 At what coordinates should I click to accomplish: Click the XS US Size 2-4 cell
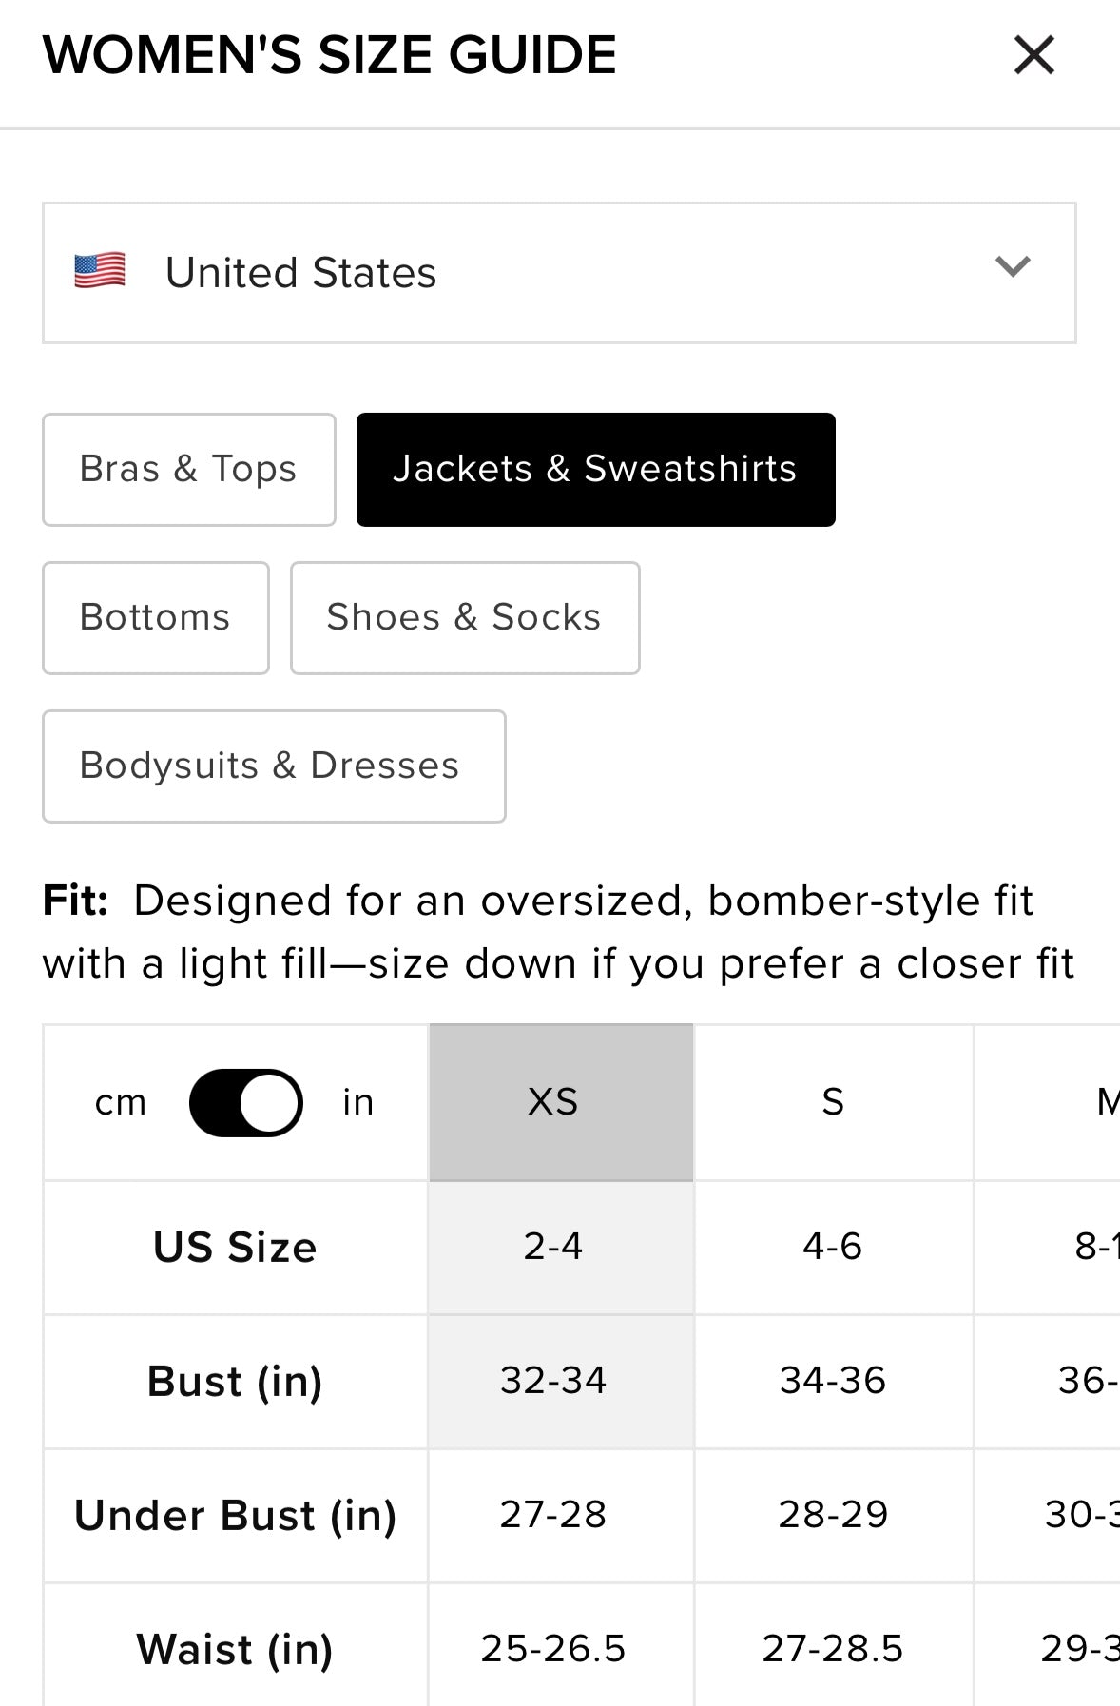pos(561,1247)
